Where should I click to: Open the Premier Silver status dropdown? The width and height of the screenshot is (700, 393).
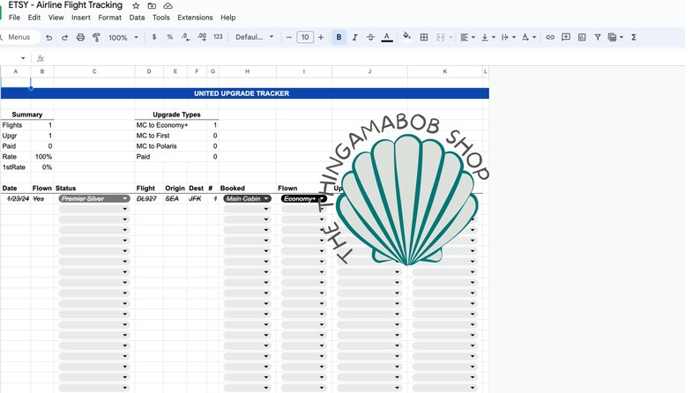tap(93, 198)
